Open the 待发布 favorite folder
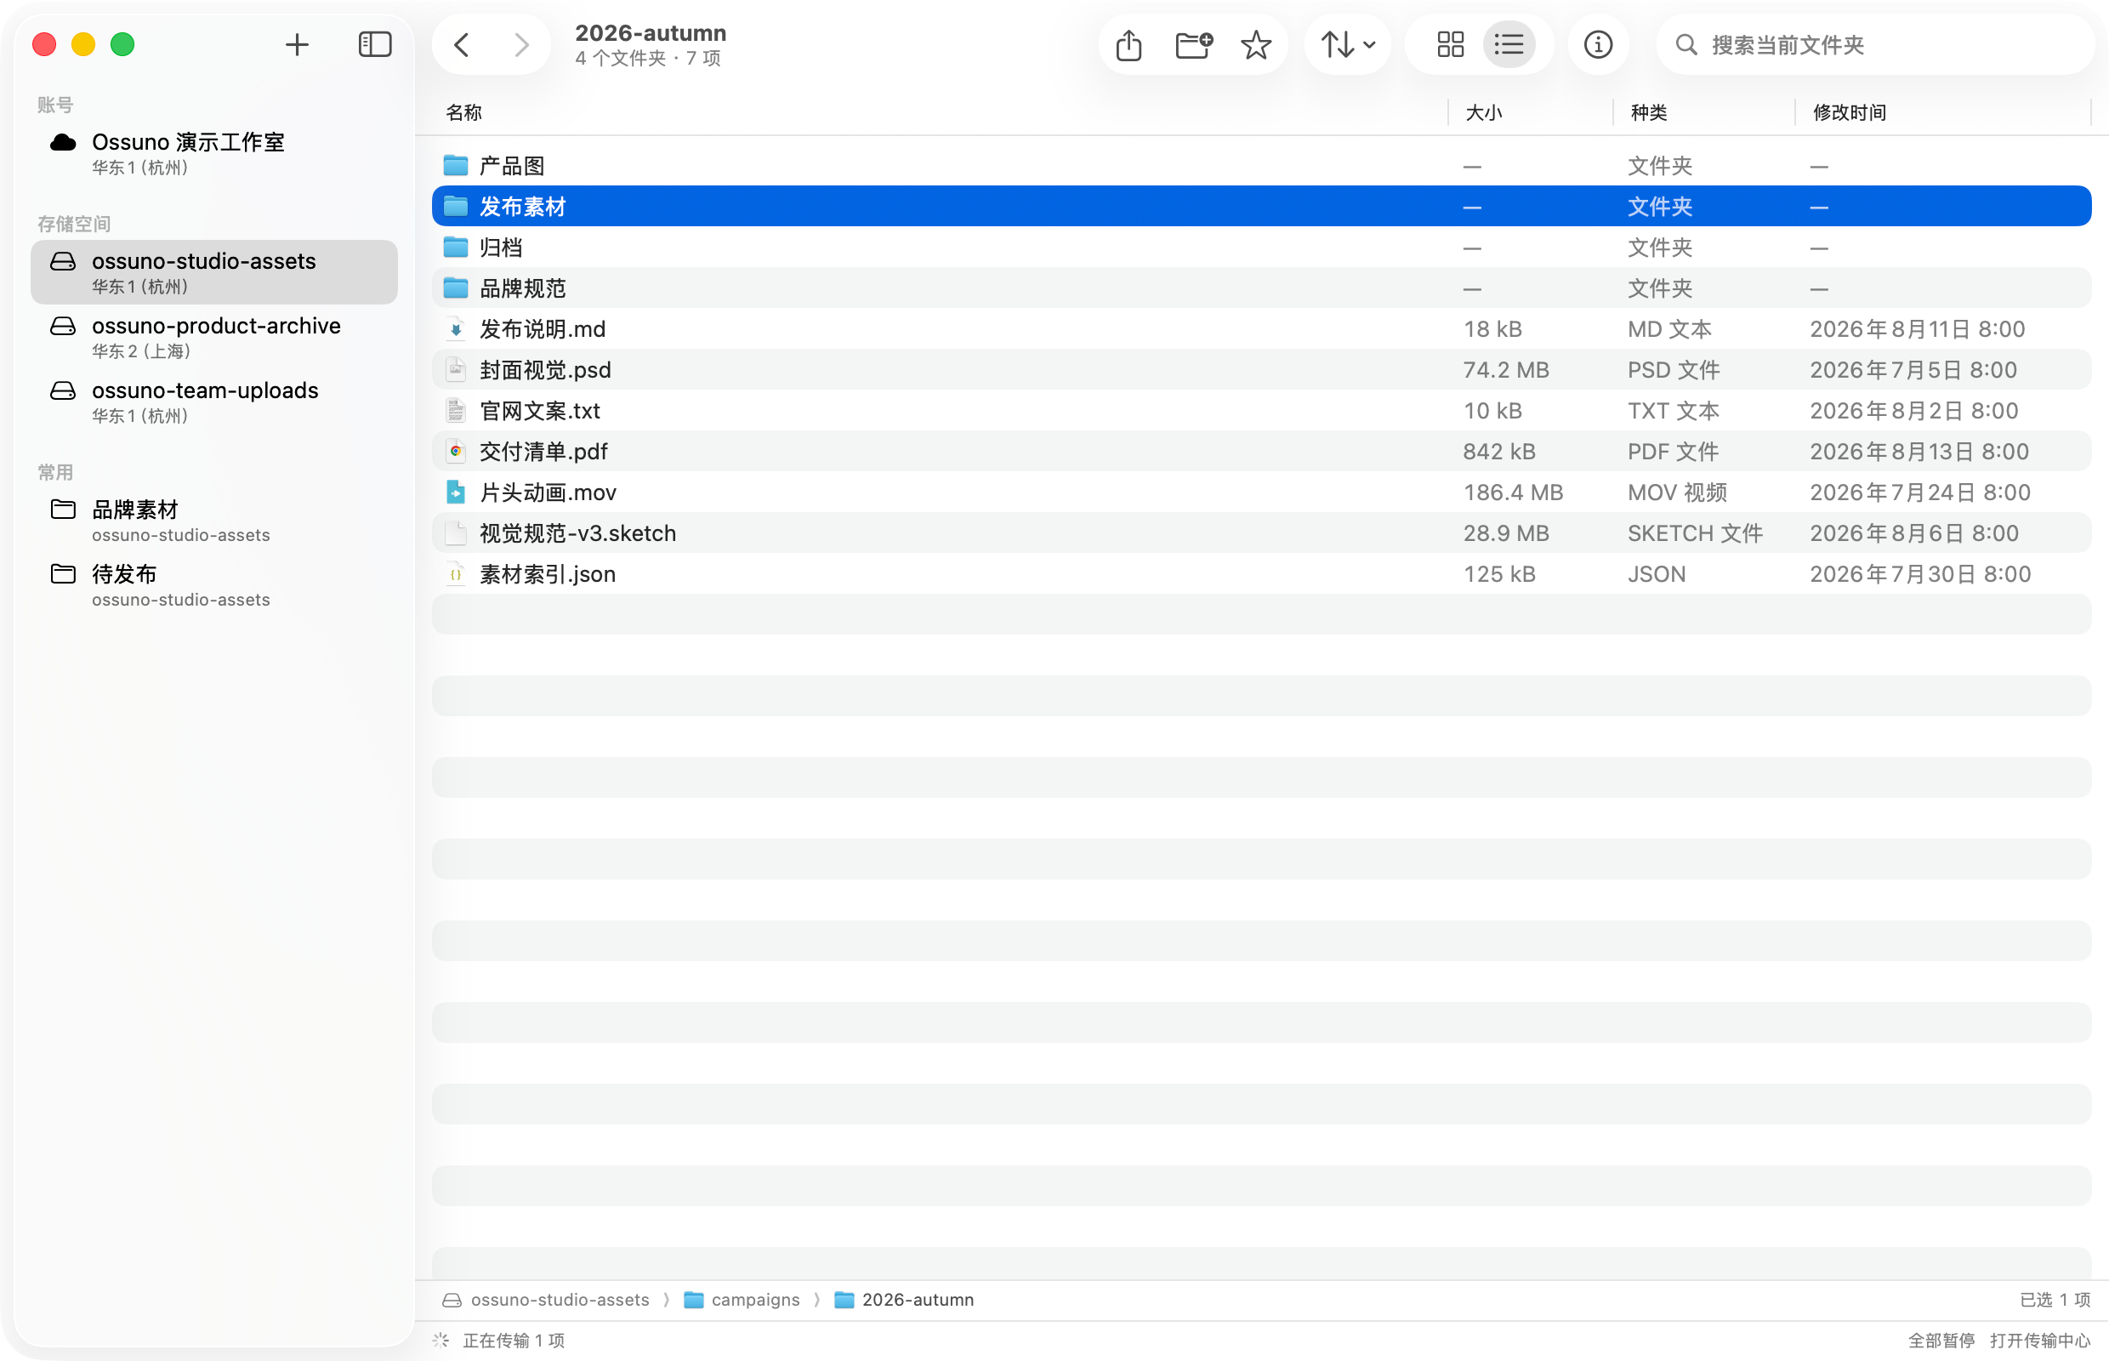2109x1361 pixels. [x=213, y=585]
